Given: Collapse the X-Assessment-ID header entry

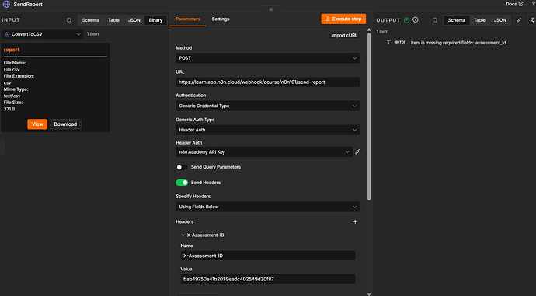Looking at the screenshot, I should (183, 235).
